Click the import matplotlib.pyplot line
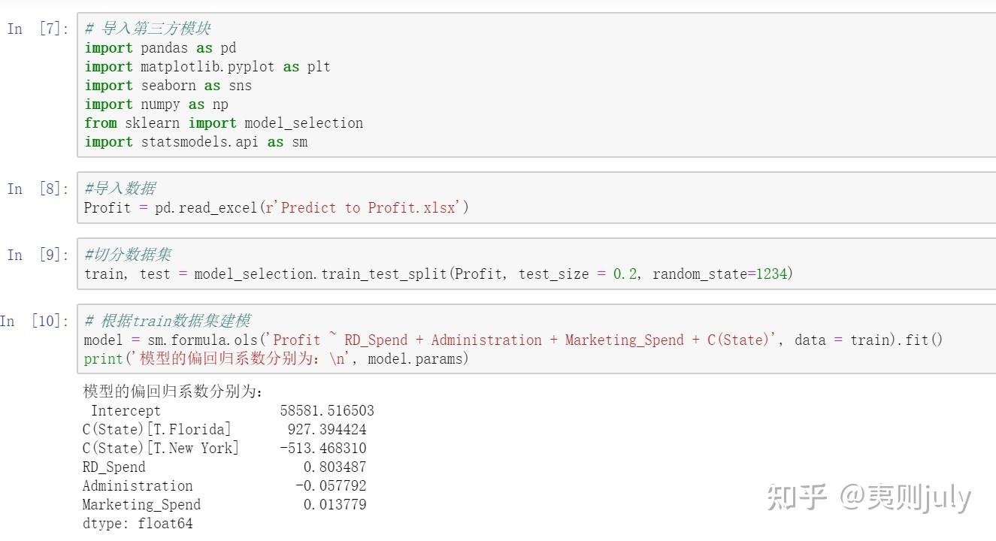The width and height of the screenshot is (996, 541). click(207, 67)
